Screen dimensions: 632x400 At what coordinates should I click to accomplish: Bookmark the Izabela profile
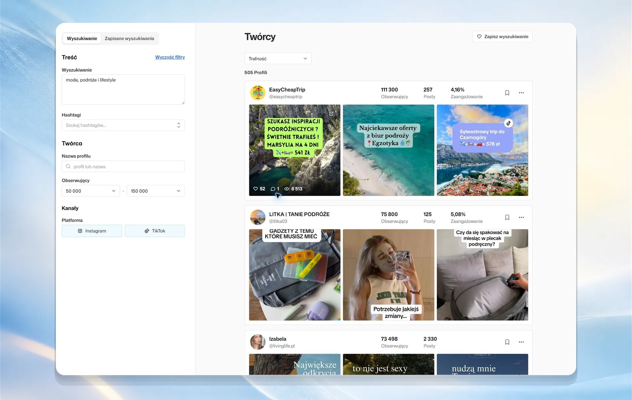point(507,342)
